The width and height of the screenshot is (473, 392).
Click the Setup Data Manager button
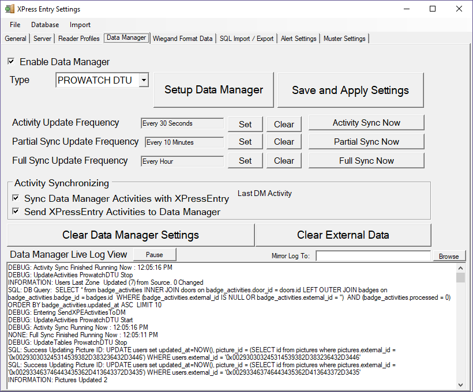[x=213, y=90]
